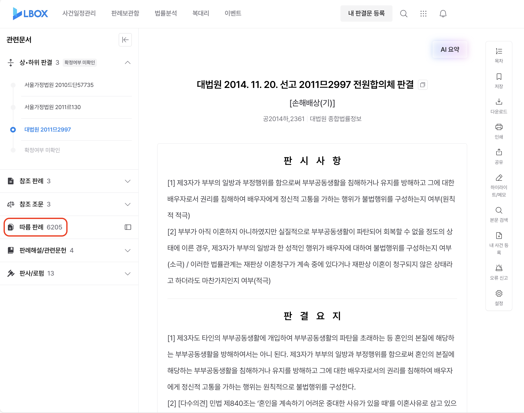Click the 판례해설/관련문헌 4 section label
Image resolution: width=524 pixels, height=413 pixels.
(x=46, y=250)
